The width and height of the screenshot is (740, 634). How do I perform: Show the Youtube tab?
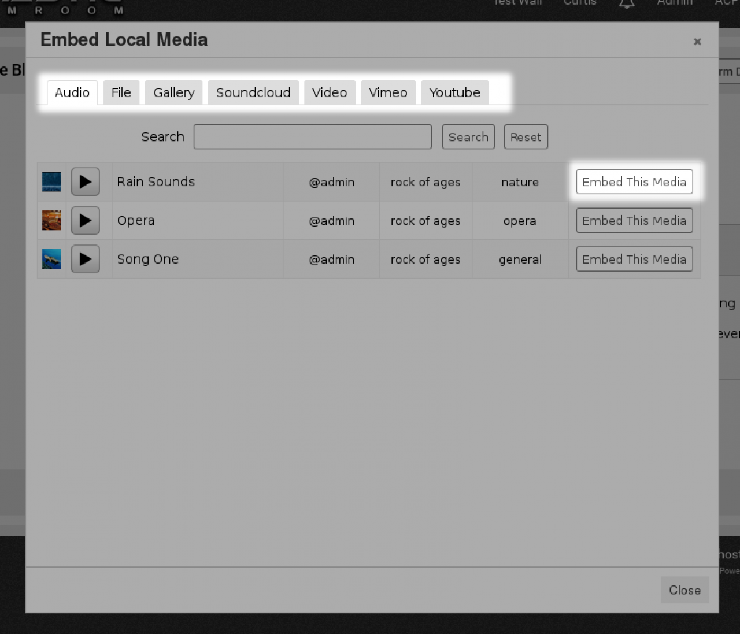[454, 92]
